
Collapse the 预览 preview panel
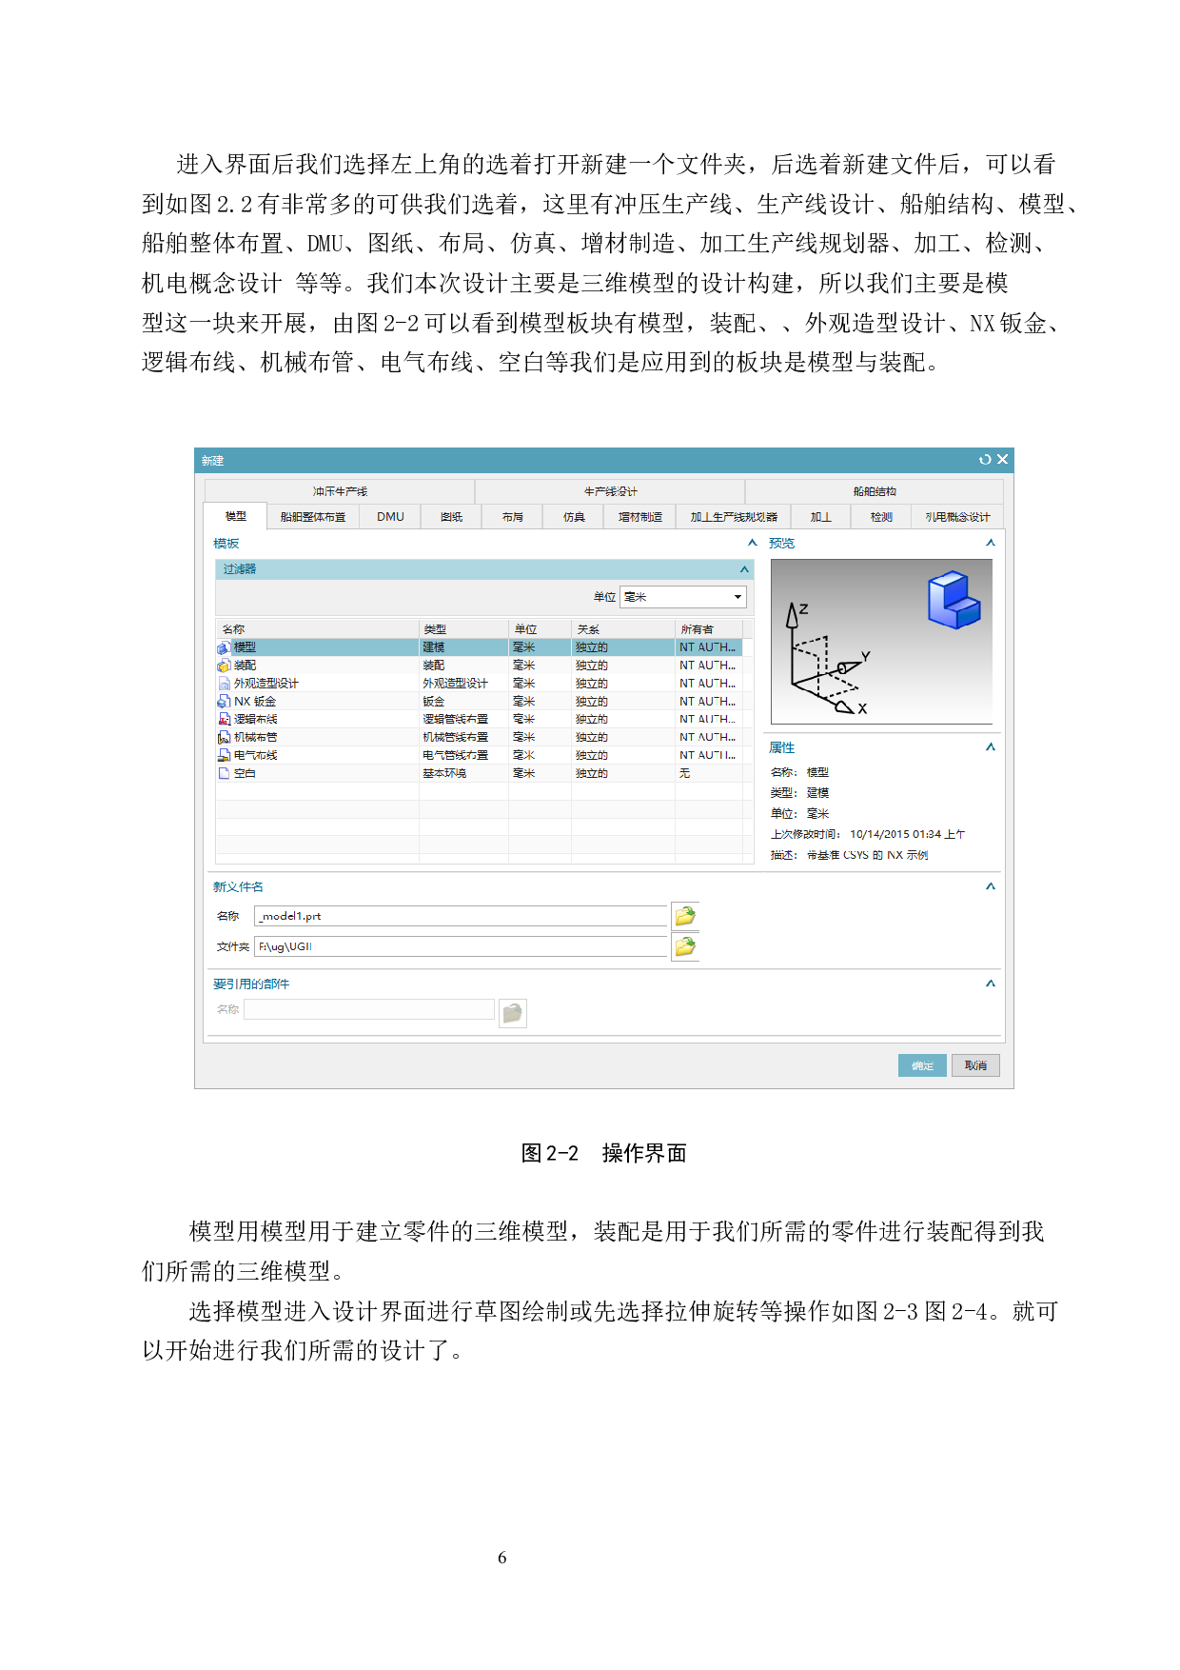990,543
